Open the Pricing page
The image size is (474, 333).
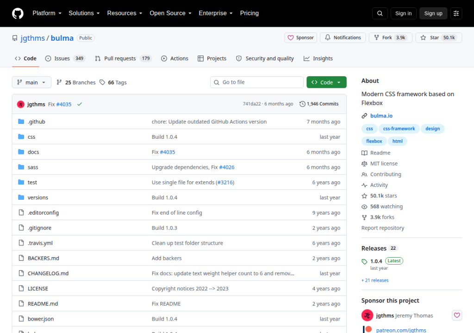[249, 13]
